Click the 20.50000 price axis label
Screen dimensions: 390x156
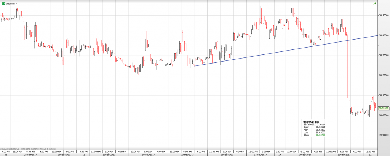pyautogui.click(x=383, y=16)
